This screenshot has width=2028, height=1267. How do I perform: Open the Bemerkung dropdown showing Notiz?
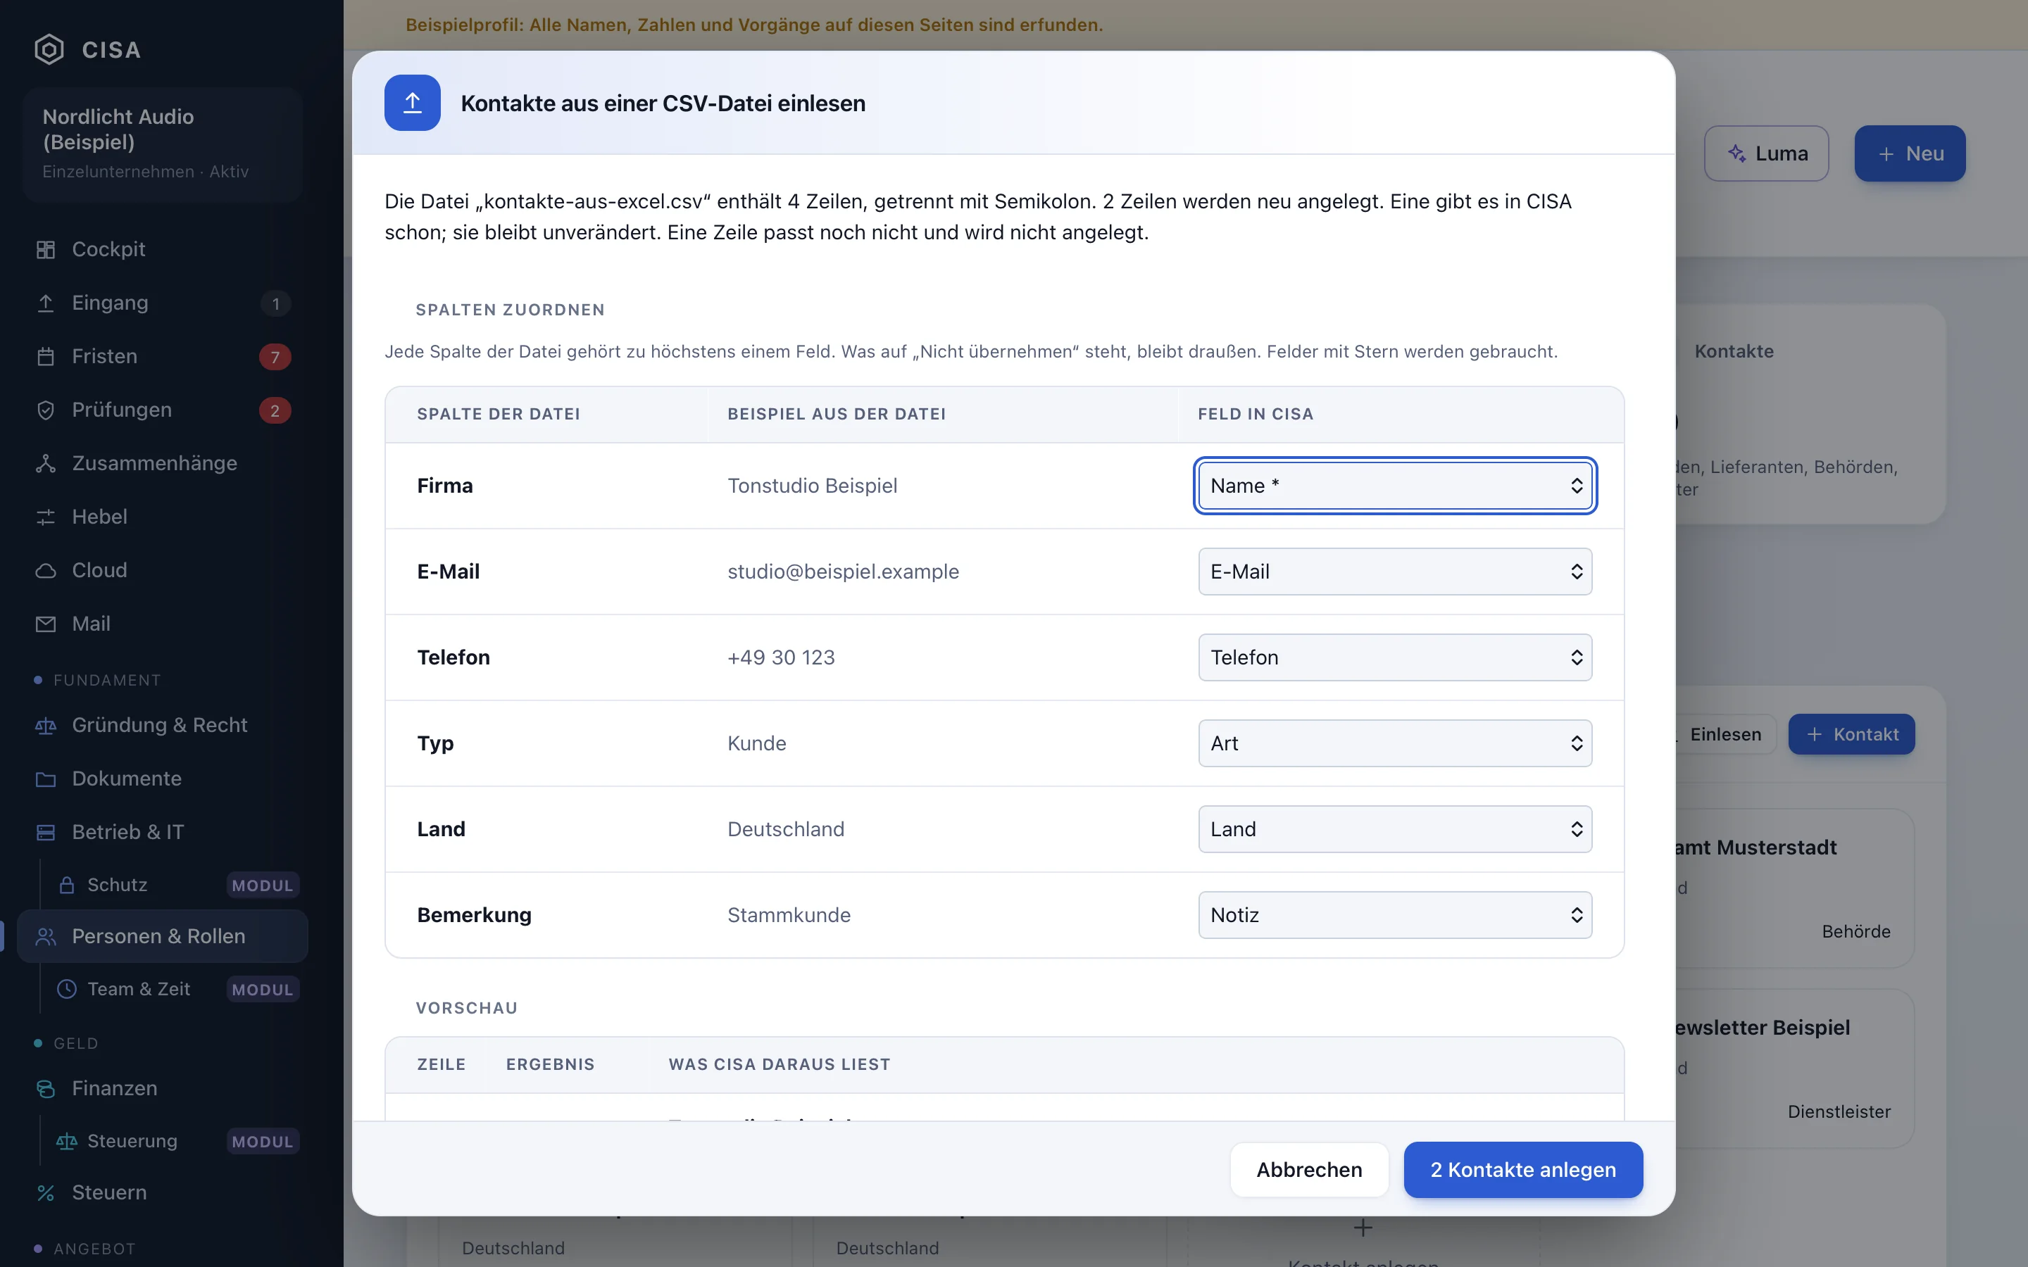click(x=1395, y=915)
